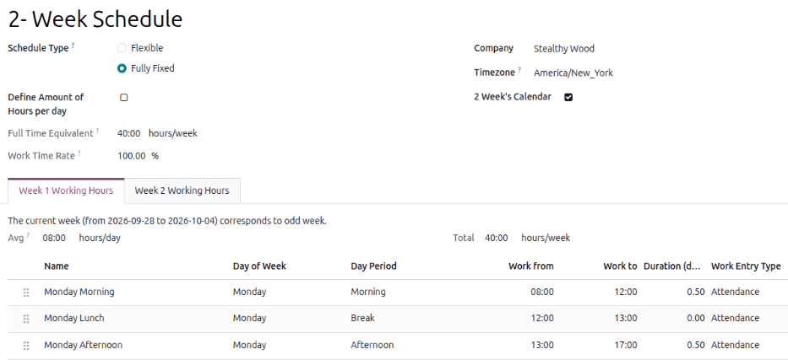Open Day Period dropdown showing Break

tap(363, 318)
